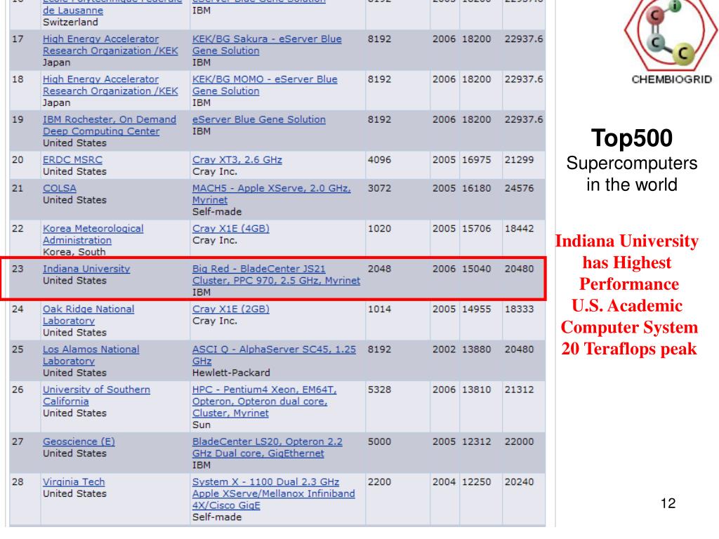This screenshot has width=719, height=539.
Task: Click the slide page number 12
Action: coord(668,503)
